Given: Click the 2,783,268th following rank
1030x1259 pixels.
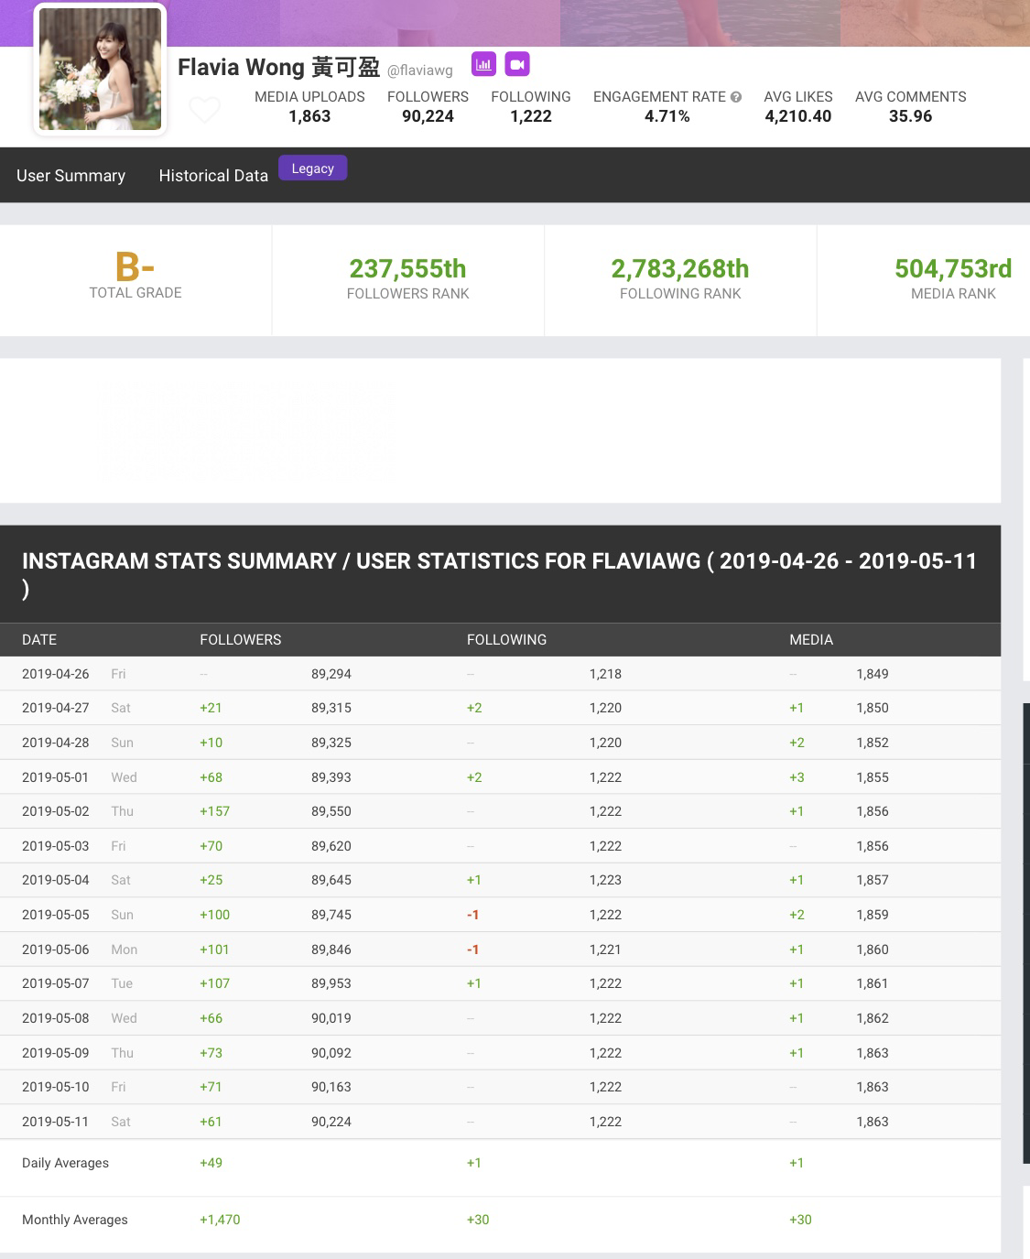Looking at the screenshot, I should pos(679,269).
